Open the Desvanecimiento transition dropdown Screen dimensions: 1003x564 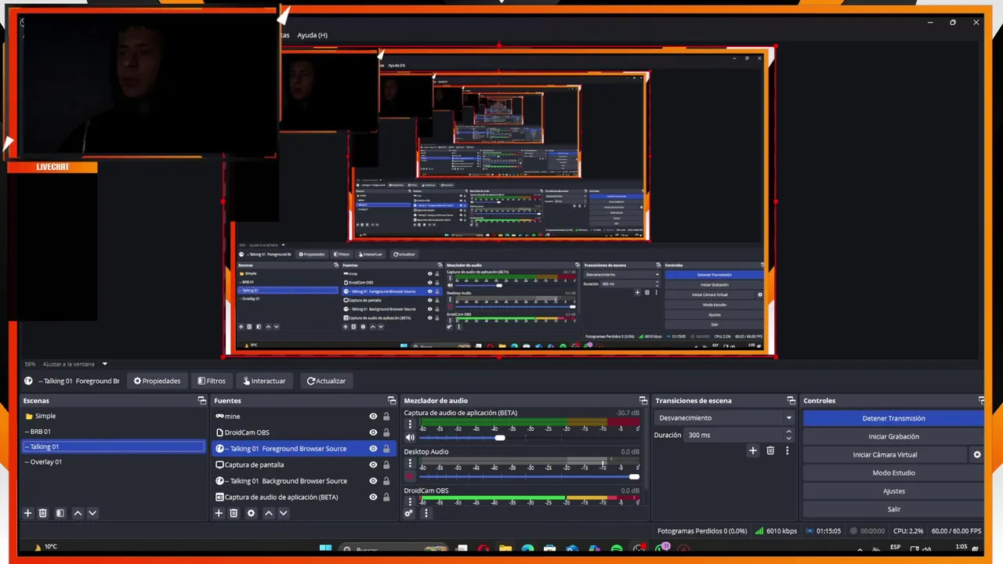coord(725,418)
